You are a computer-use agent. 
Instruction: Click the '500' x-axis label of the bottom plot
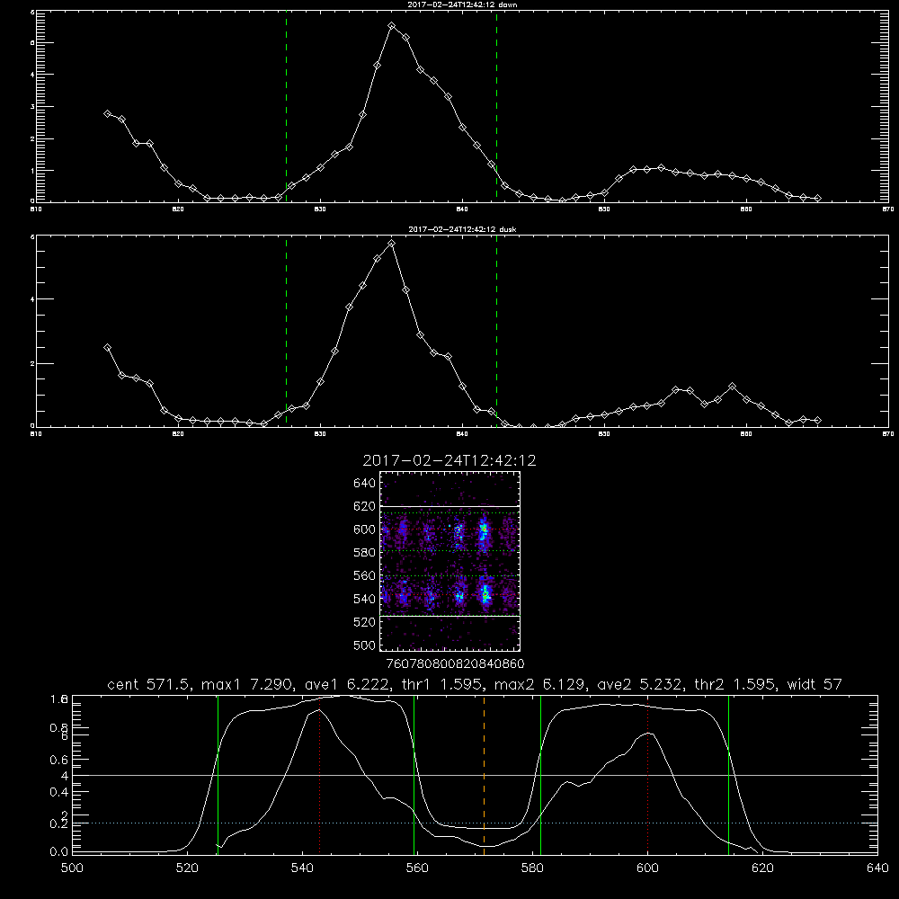click(x=72, y=868)
